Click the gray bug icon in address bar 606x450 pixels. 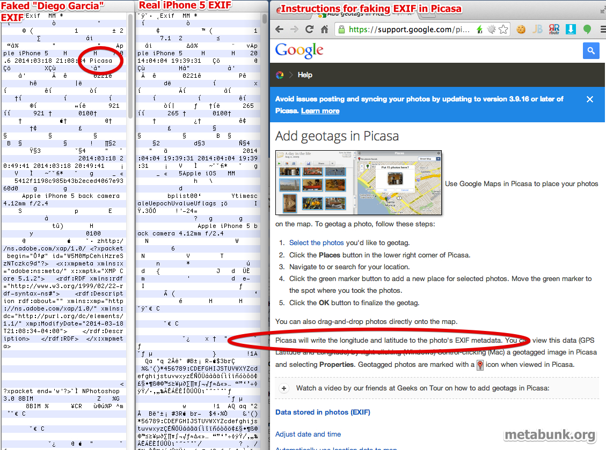pyautogui.click(x=492, y=29)
